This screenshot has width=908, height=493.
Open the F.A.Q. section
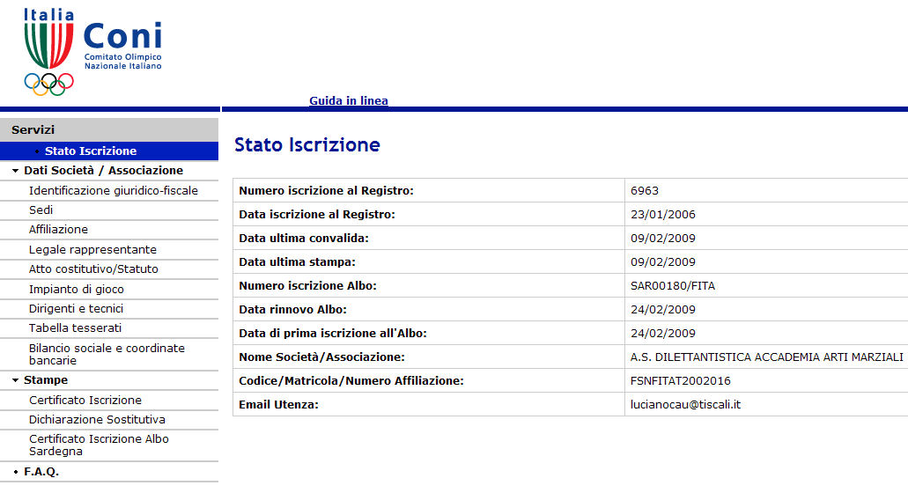click(x=41, y=472)
